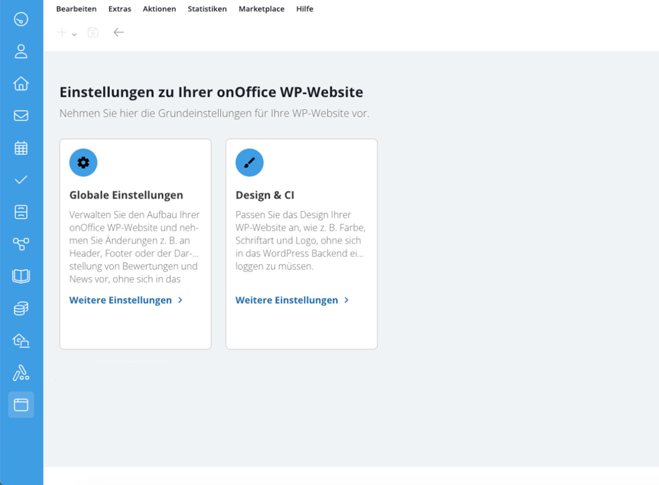Click the chevron after Design & CI's Weitere Einstellungen
This screenshot has height=485, width=659.
point(347,300)
